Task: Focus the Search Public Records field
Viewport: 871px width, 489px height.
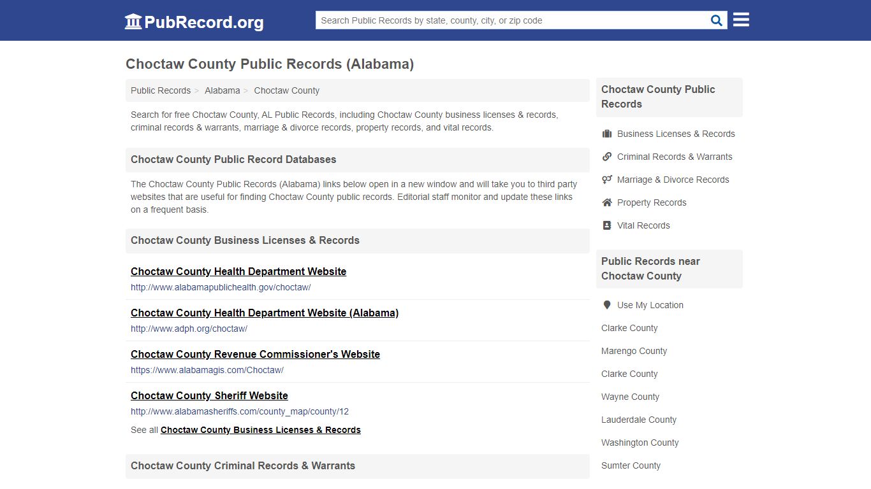Action: coord(512,20)
